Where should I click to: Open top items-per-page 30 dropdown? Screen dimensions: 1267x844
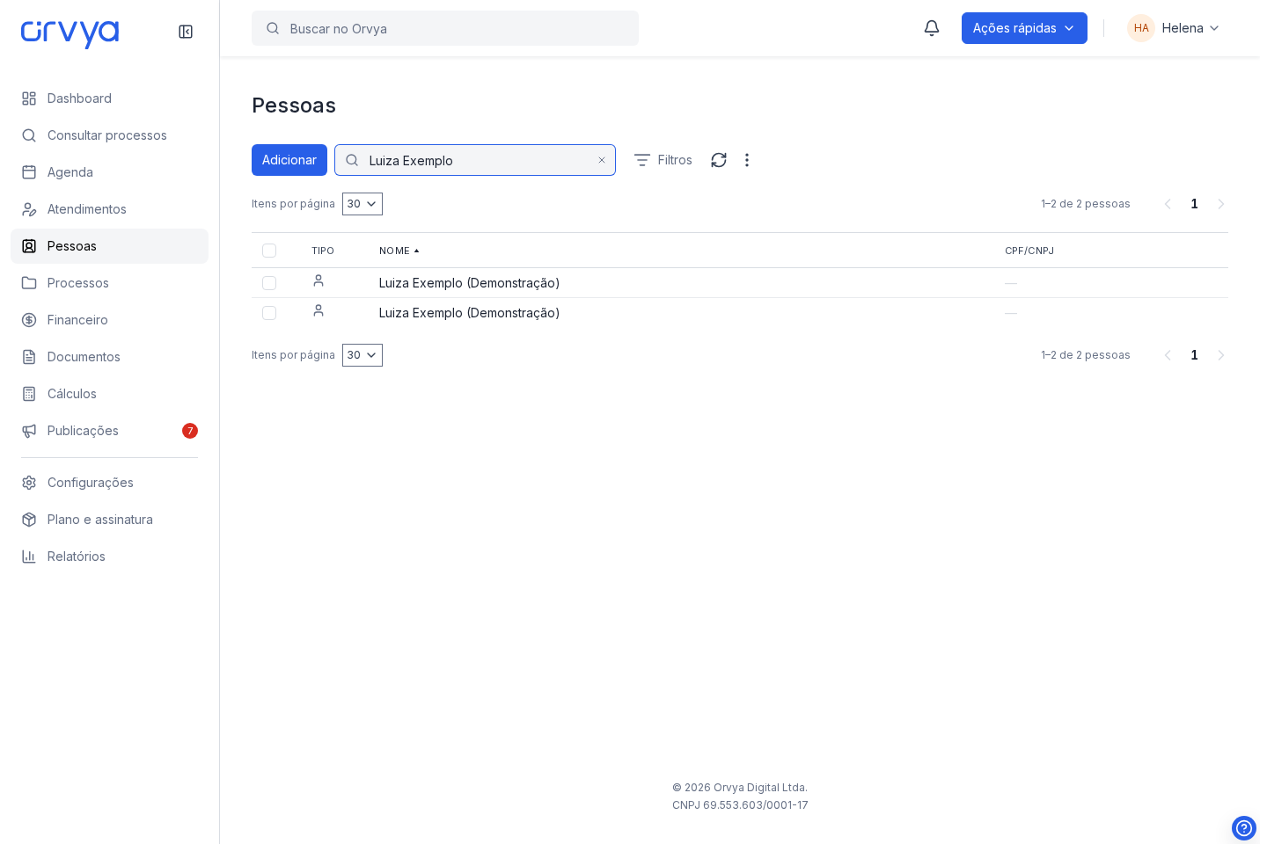point(363,204)
